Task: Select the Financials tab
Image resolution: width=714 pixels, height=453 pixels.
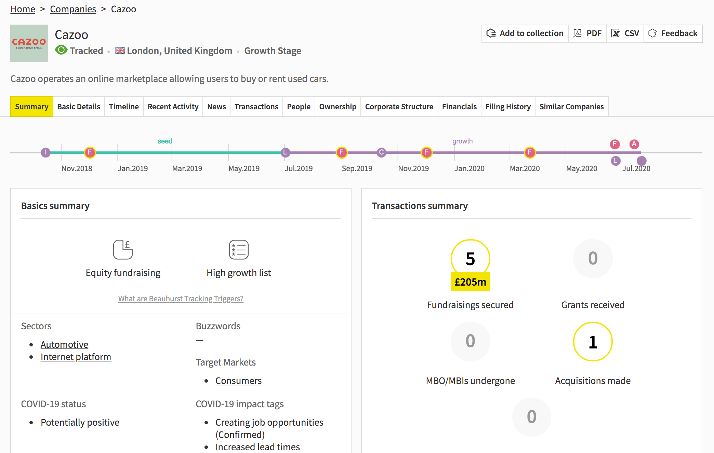Action: click(459, 107)
